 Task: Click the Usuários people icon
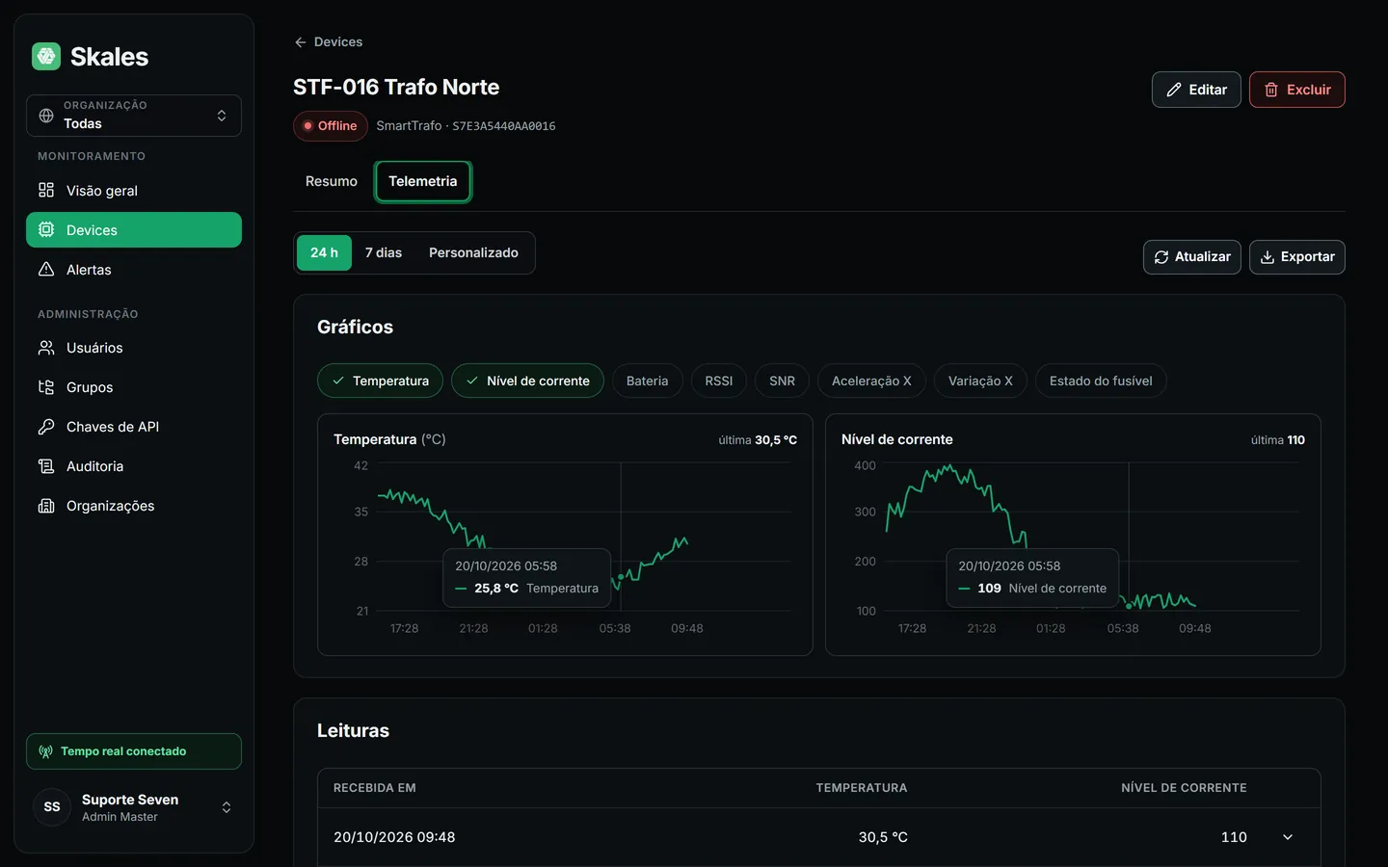[46, 347]
